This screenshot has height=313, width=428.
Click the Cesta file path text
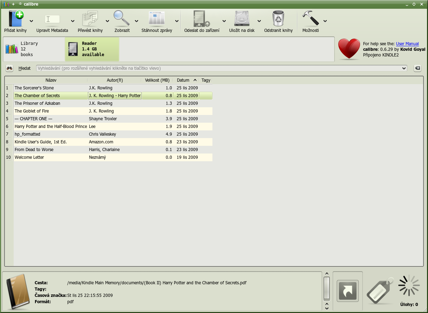[x=157, y=283]
